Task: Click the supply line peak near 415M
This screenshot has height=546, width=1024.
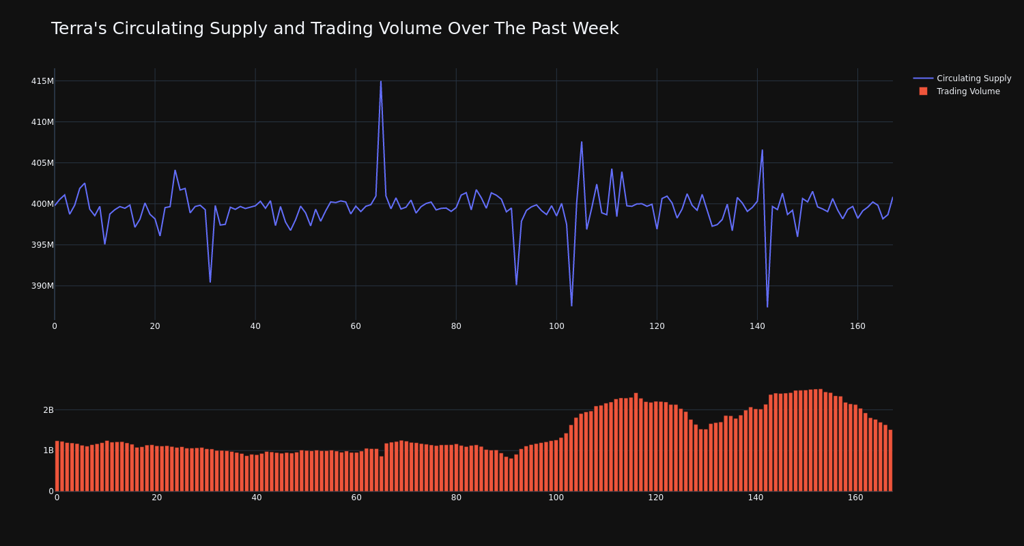Action: click(381, 82)
